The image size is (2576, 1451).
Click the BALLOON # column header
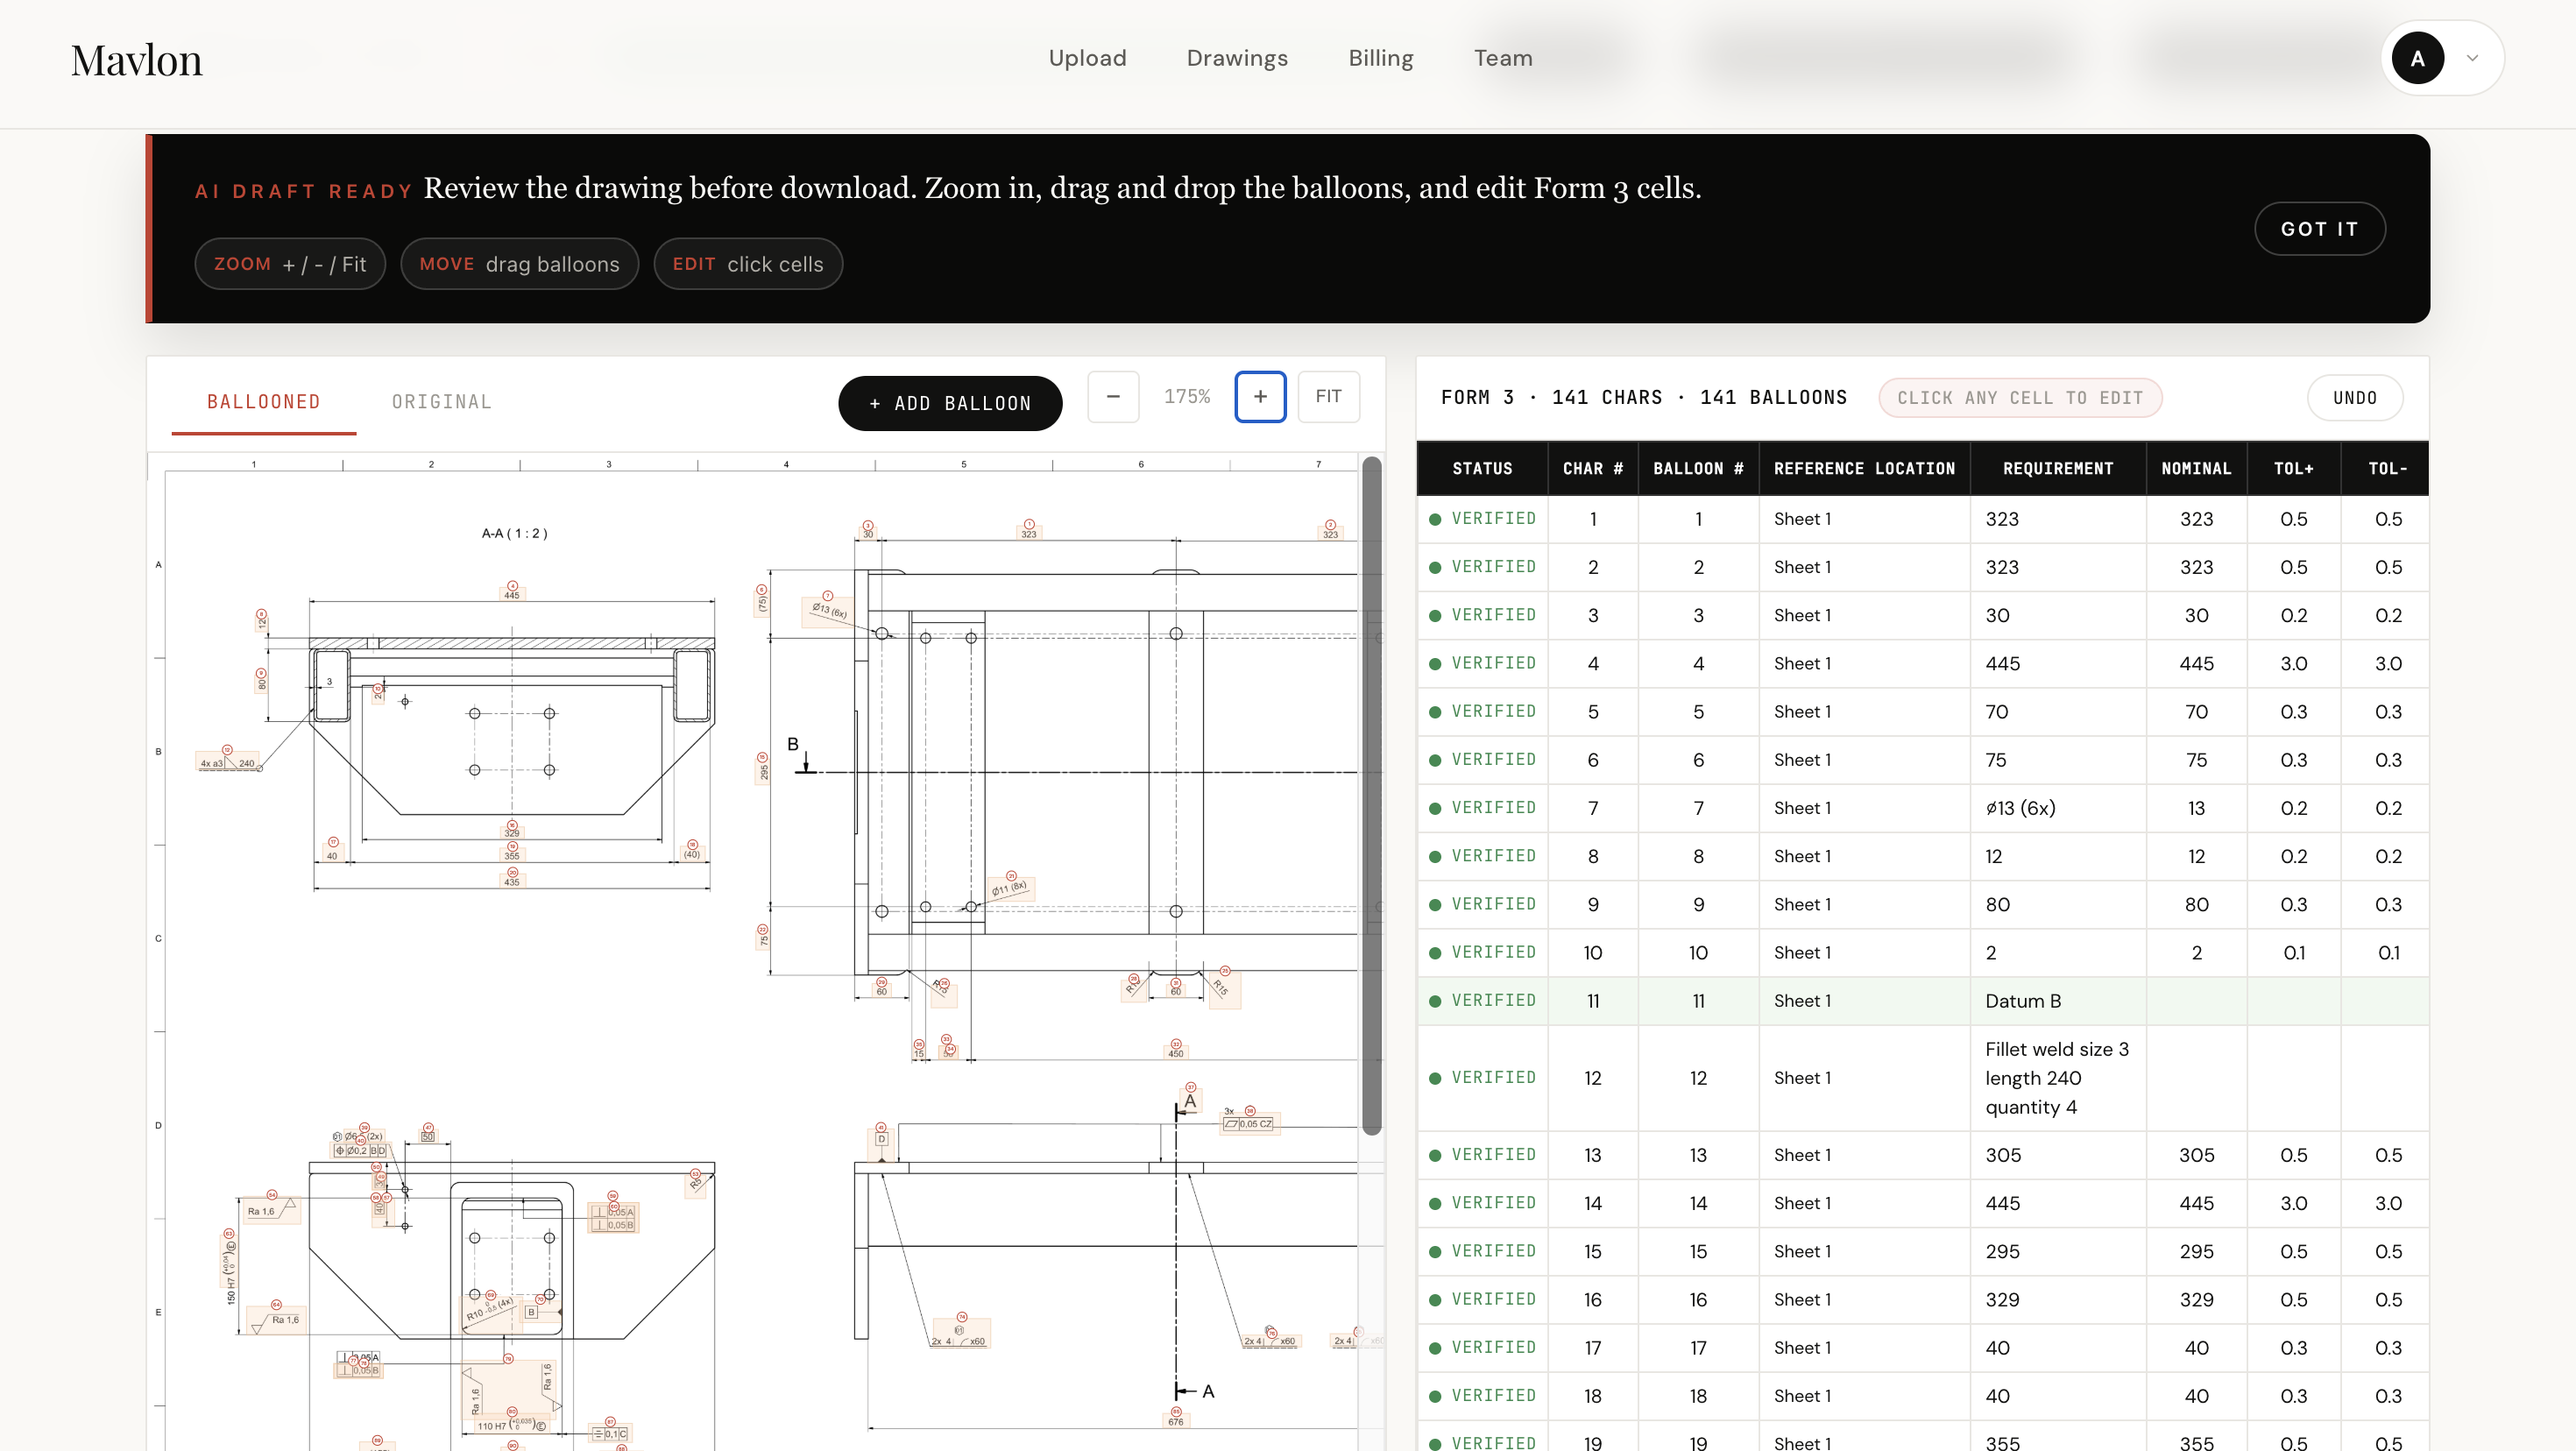click(1698, 468)
